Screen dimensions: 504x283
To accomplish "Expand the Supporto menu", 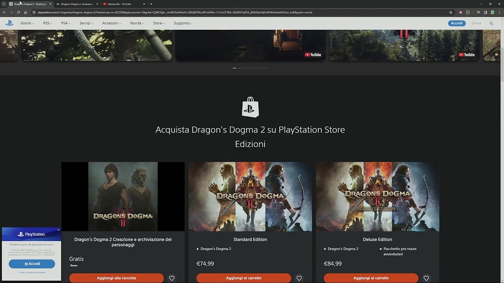I will point(183,23).
